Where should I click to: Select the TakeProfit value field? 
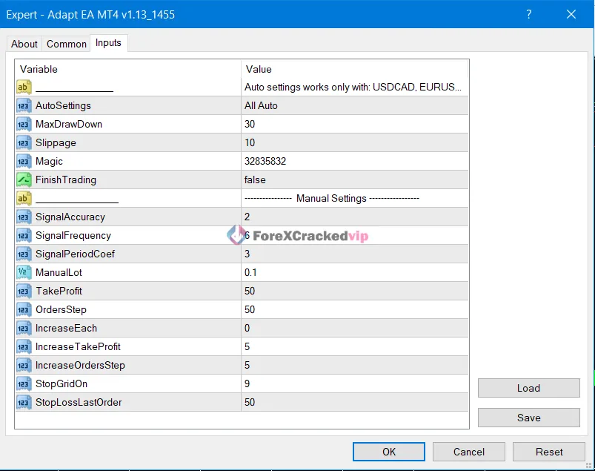[x=354, y=291]
